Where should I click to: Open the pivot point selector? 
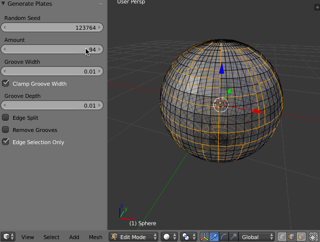tap(188, 237)
